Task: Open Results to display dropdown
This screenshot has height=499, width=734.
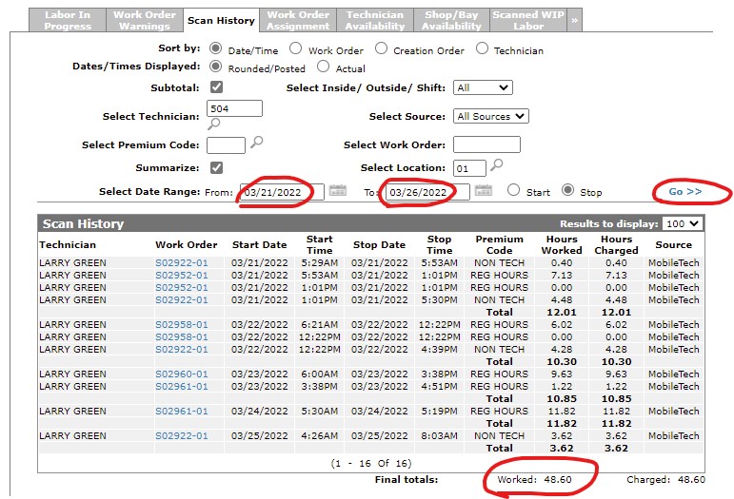Action: point(684,223)
